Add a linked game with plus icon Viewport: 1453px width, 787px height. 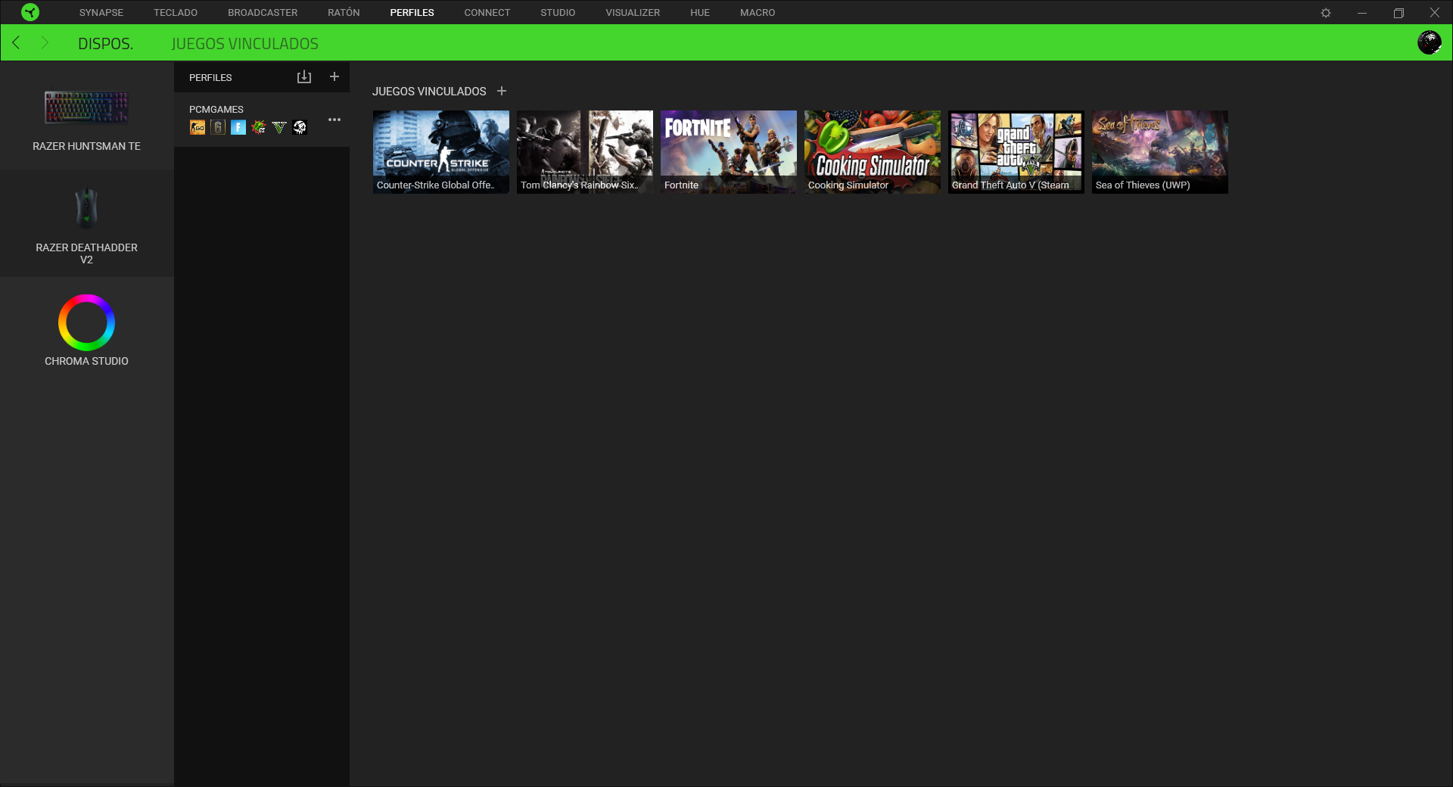click(502, 91)
